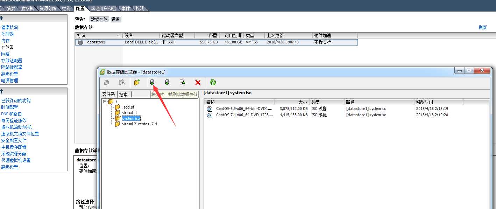Open 已获许可的功能 in the sidebar
The height and width of the screenshot is (209, 496).
[16, 100]
